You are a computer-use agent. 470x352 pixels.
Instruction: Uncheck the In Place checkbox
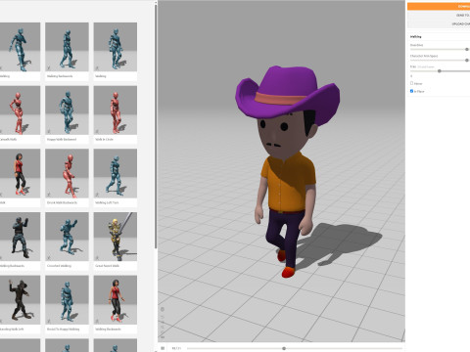(411, 91)
